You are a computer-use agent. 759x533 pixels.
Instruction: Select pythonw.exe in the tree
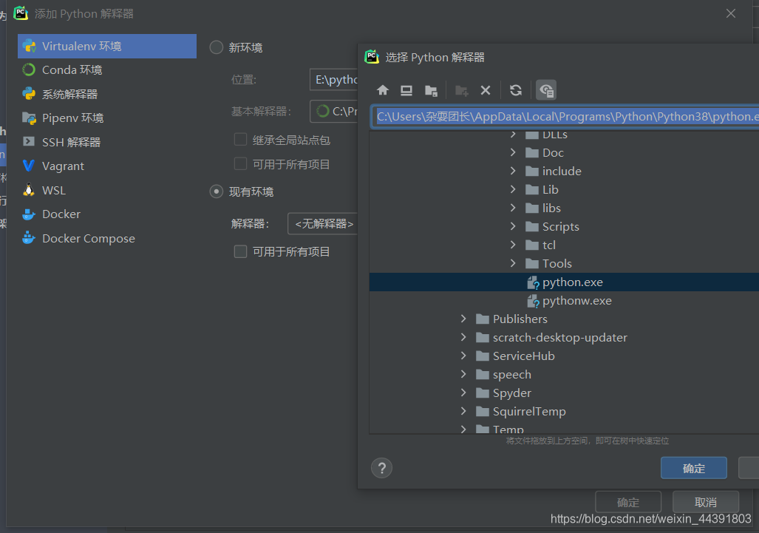coord(564,301)
